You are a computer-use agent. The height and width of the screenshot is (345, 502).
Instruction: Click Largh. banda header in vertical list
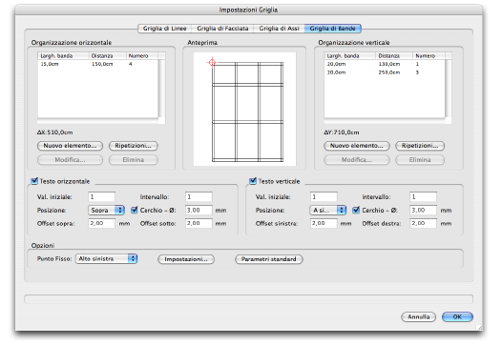[350, 56]
